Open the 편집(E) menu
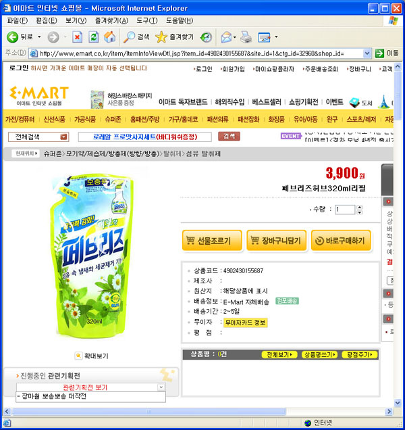405x430 pixels. (47, 20)
